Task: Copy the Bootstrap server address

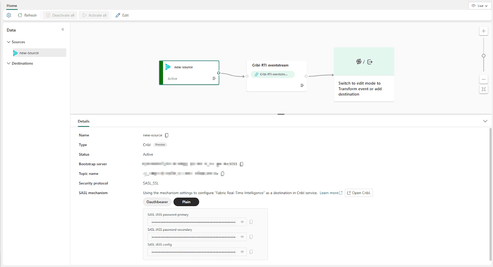Action: tap(242, 164)
